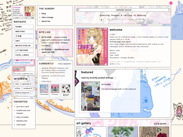The height and width of the screenshot is (137, 183).
Task: Open the green tree painting gallery thumbnail
Action: [x=123, y=132]
